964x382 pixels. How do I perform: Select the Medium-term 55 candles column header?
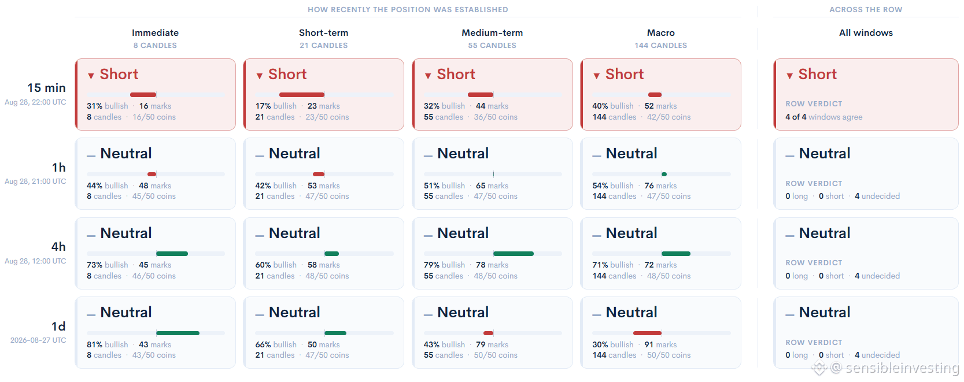pyautogui.click(x=492, y=38)
